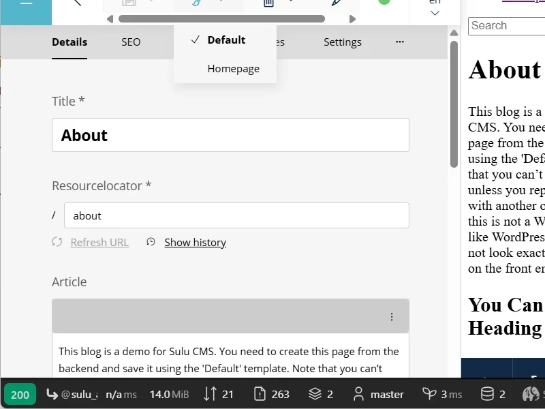545x409 pixels.
Task: Click the toolbar horizontal scrollbar
Action: 232,19
